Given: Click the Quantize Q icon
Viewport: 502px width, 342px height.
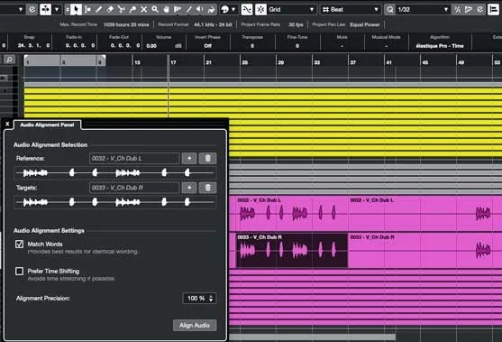Looking at the screenshot, I should [389, 10].
